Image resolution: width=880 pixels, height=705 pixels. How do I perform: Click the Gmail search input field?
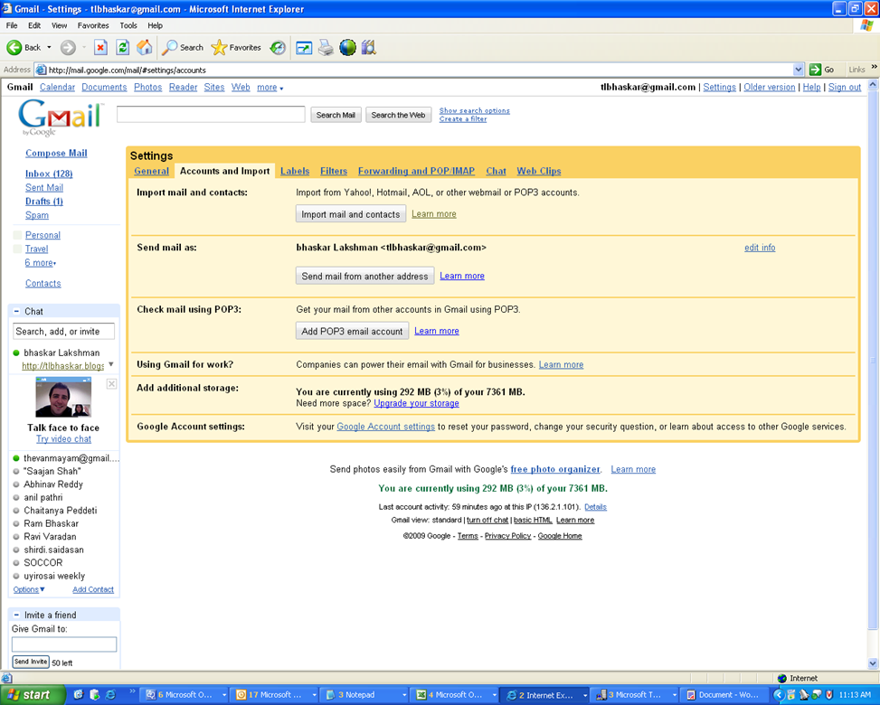pos(211,115)
